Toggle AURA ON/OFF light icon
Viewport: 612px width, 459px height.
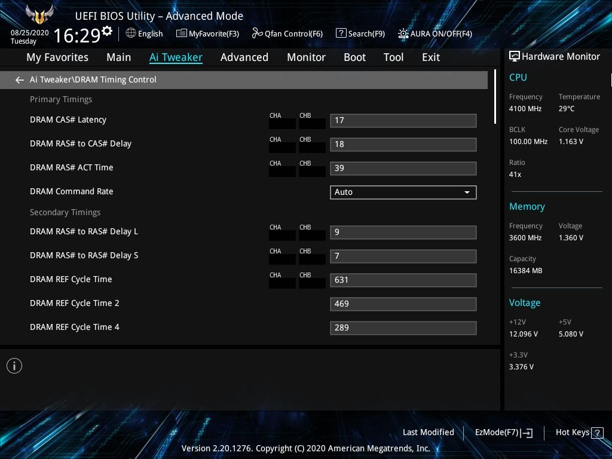coord(403,33)
